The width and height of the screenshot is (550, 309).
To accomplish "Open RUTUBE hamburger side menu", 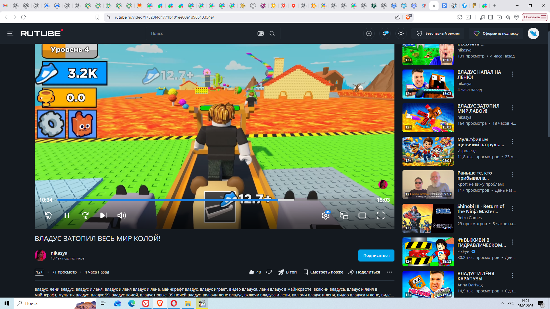I will tap(10, 33).
